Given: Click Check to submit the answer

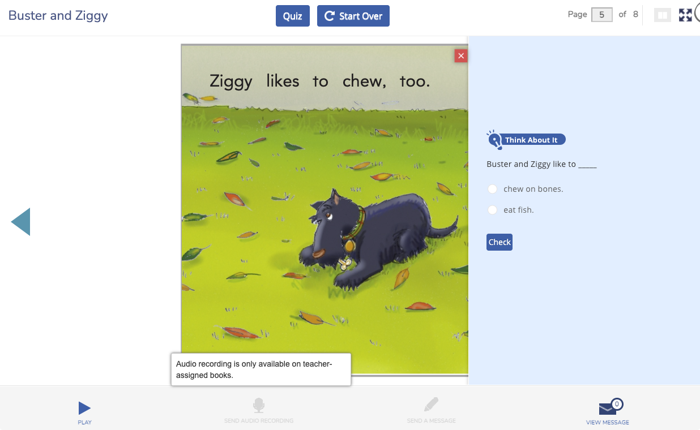Looking at the screenshot, I should [x=500, y=242].
